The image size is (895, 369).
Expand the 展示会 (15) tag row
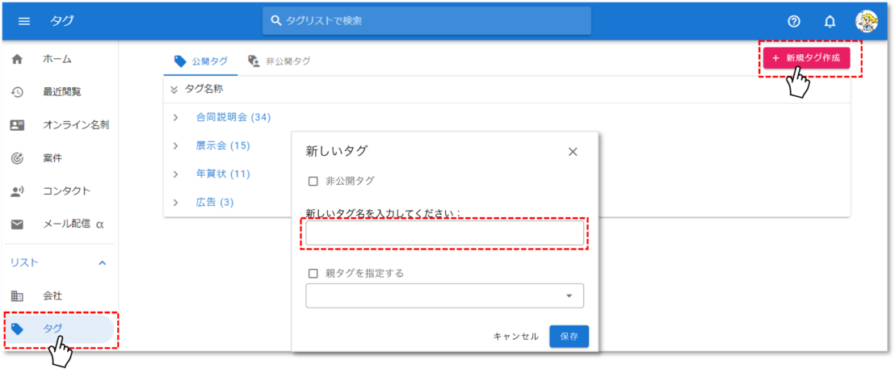(175, 146)
